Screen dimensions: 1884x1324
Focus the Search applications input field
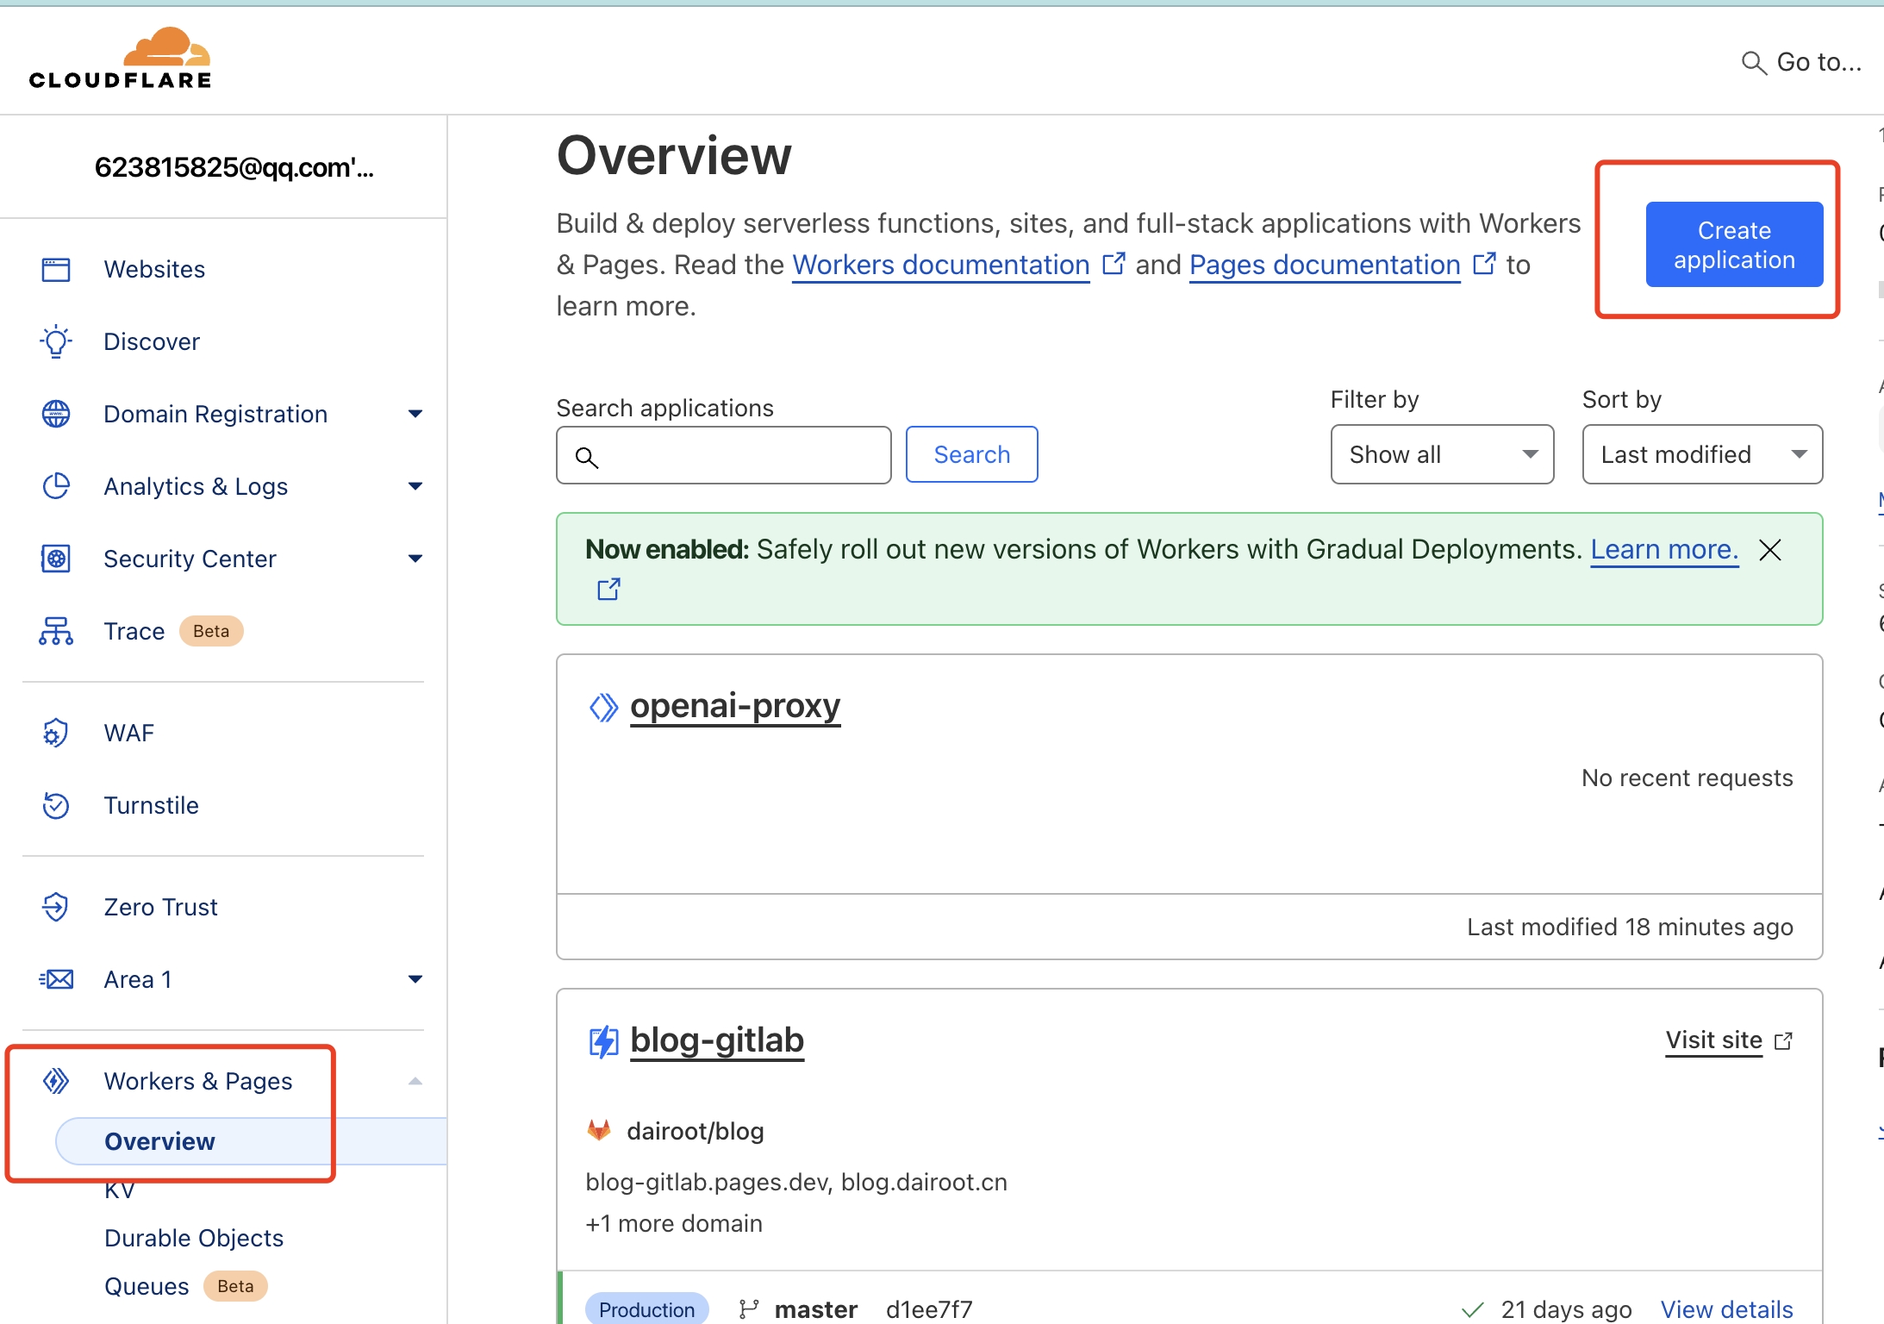click(x=724, y=456)
